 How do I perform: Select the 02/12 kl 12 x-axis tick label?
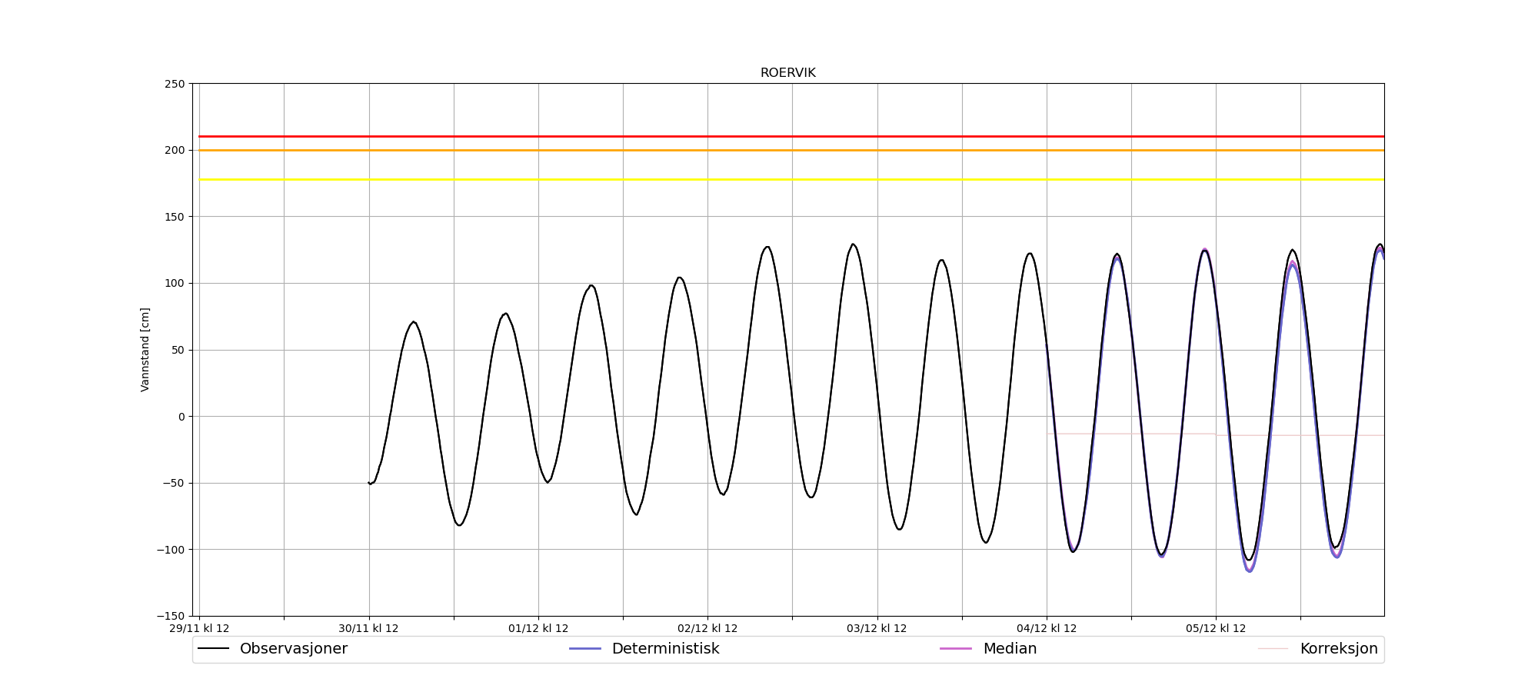click(707, 629)
